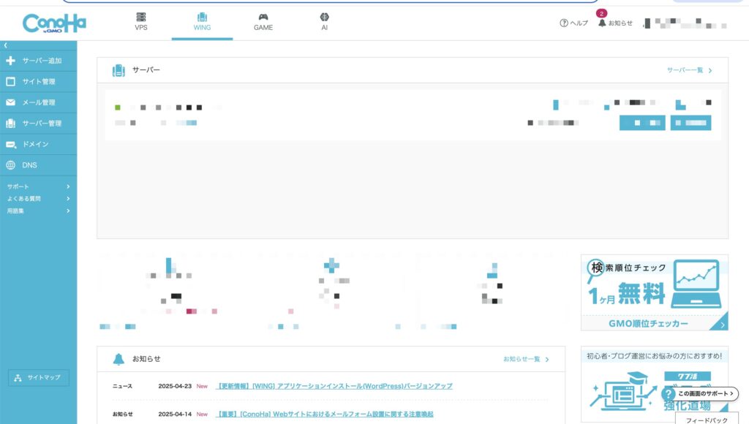The image size is (749, 424).
Task: Click the domain icon beside ドメイン
Action: point(10,144)
